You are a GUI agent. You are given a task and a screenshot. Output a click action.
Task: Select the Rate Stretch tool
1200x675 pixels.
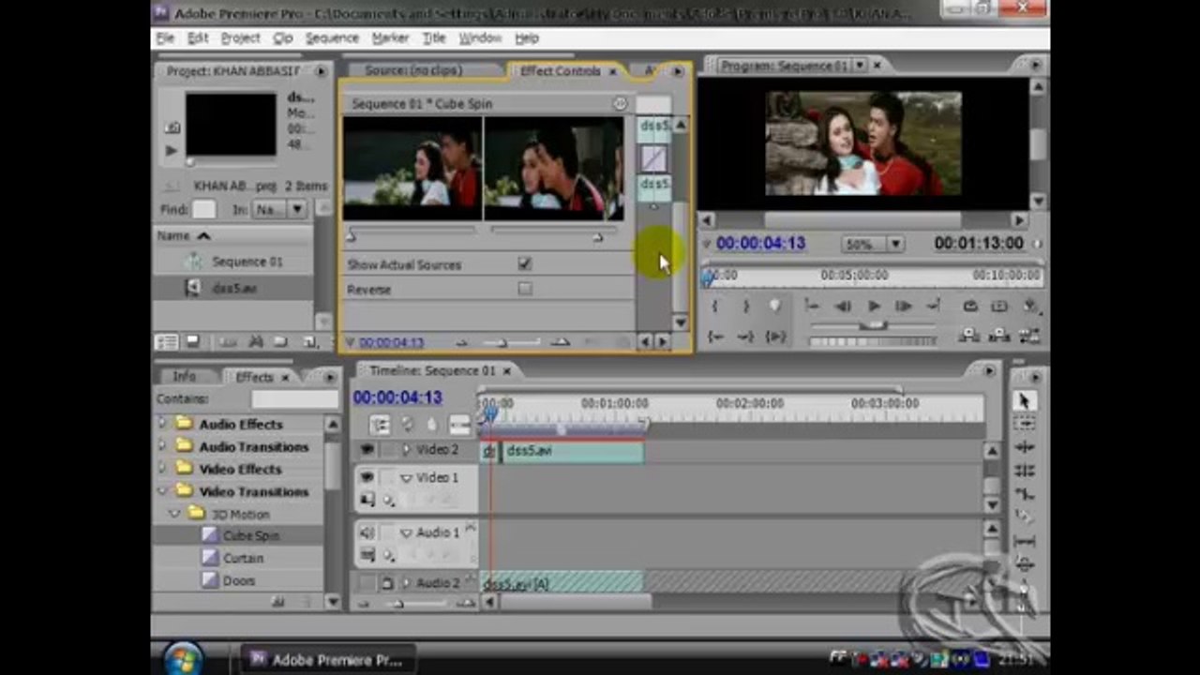pyautogui.click(x=1024, y=494)
